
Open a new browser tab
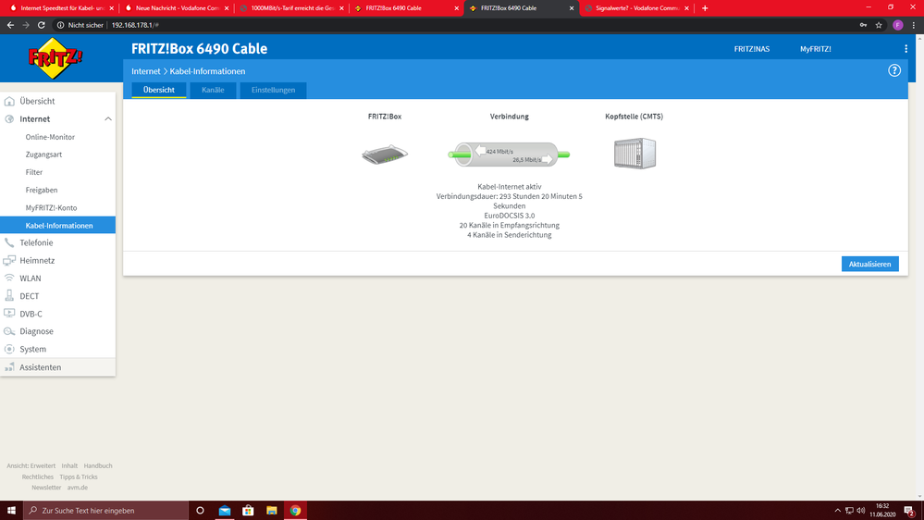tap(705, 8)
